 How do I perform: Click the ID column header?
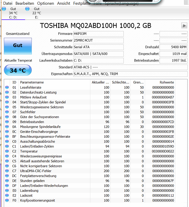(x=14, y=82)
